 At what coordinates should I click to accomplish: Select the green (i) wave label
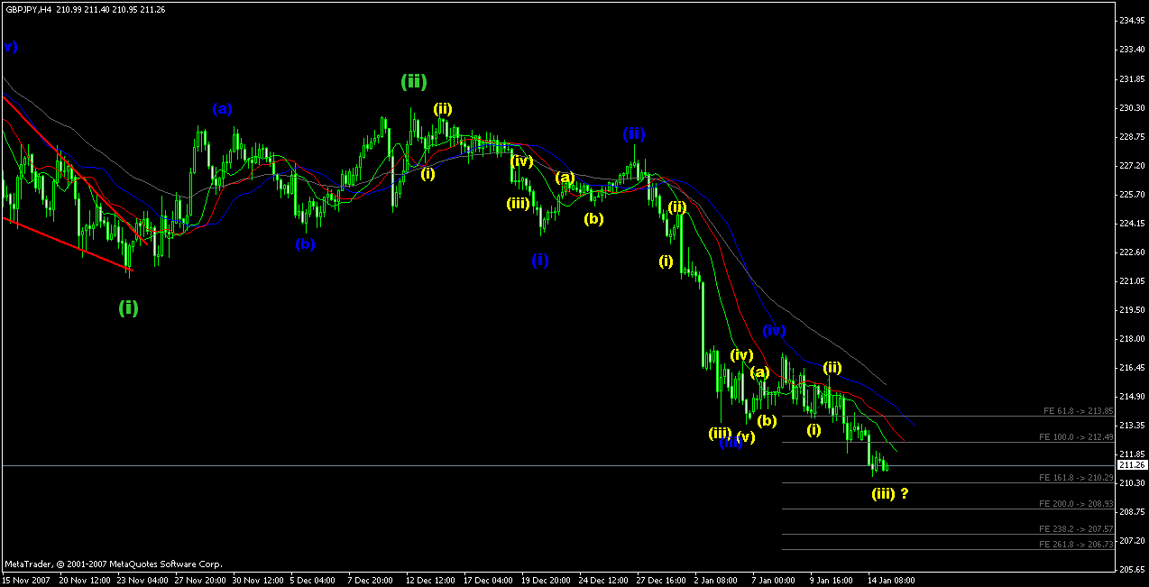(x=128, y=307)
